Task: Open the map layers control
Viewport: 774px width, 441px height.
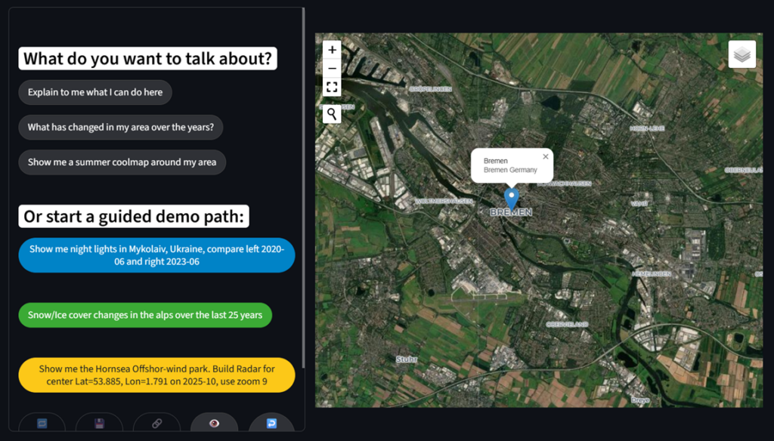Action: point(742,54)
